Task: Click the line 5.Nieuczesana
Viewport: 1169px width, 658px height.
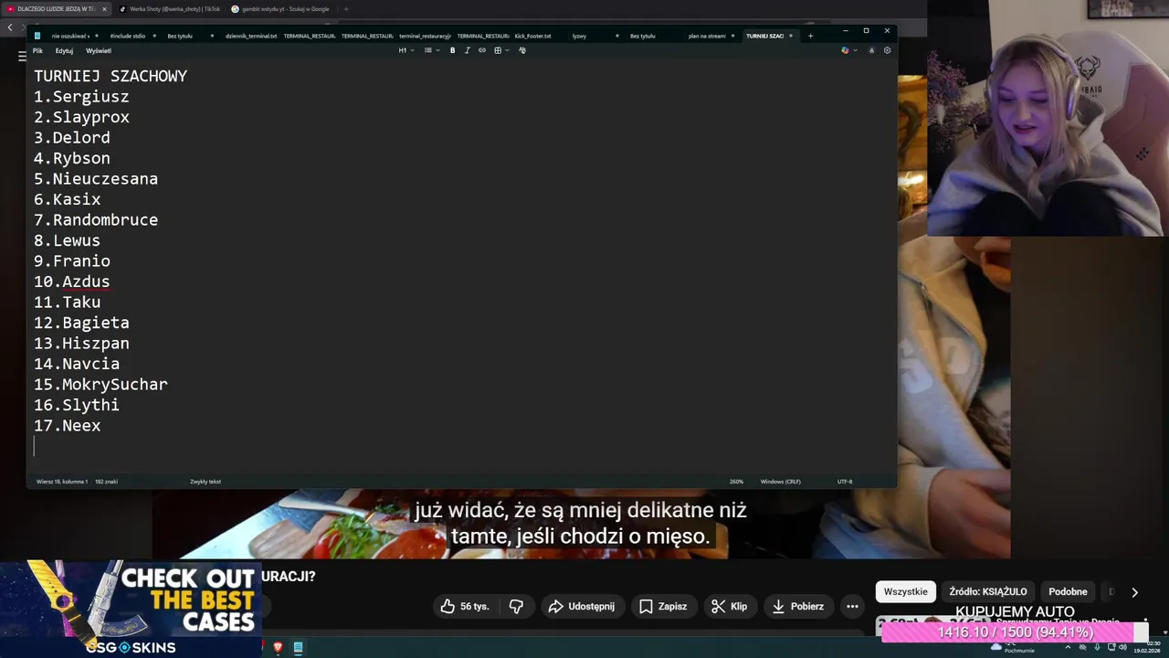Action: (x=96, y=179)
